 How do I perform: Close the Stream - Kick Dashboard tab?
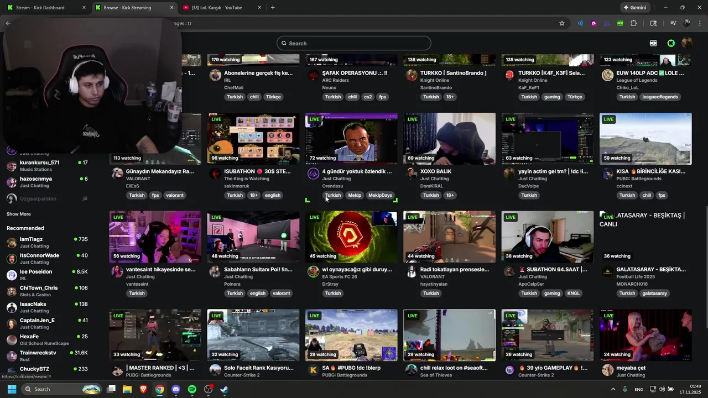click(x=84, y=8)
